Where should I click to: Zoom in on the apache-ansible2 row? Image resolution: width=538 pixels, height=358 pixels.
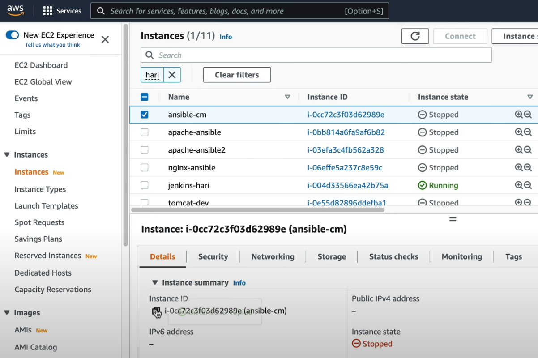pos(518,150)
